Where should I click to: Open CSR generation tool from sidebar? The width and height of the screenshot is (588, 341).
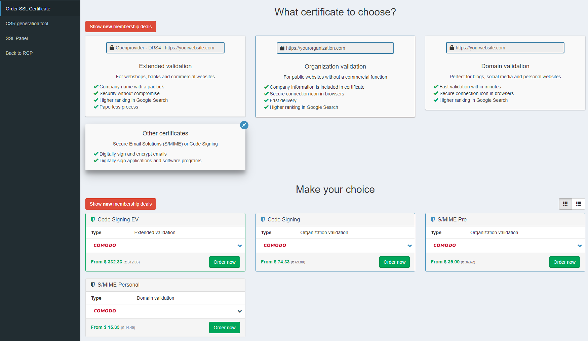pyautogui.click(x=27, y=24)
